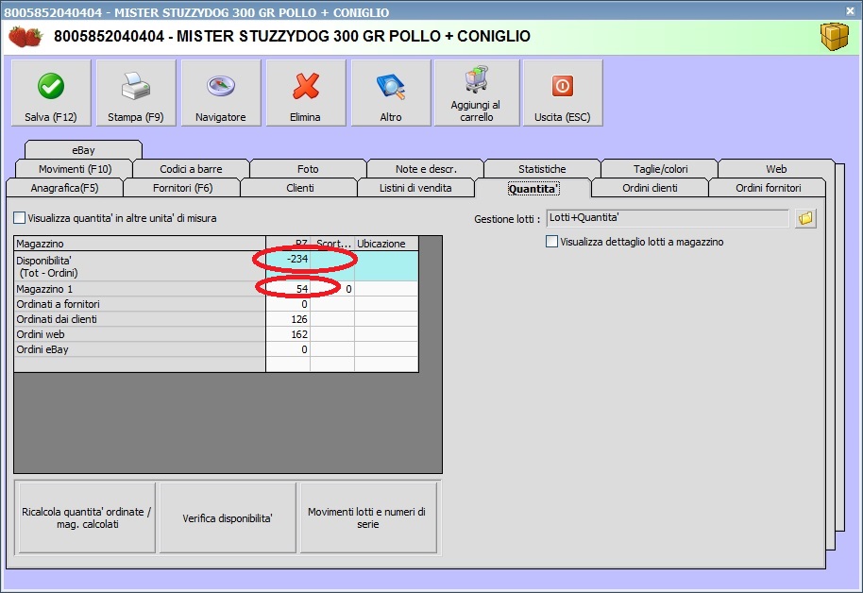
Task: Click the folder icon next to Gestione lotti
Action: point(805,218)
